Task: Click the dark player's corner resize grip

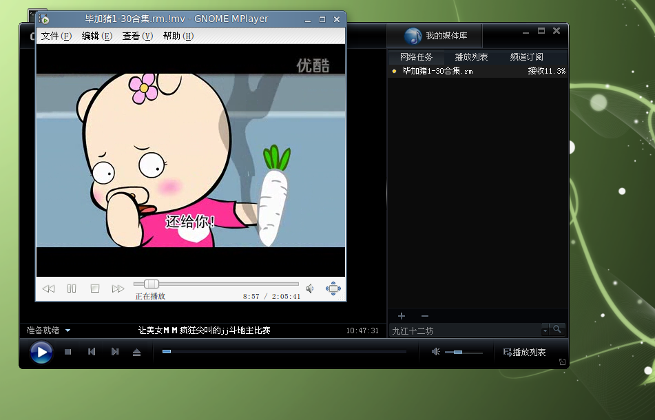Action: [x=562, y=362]
